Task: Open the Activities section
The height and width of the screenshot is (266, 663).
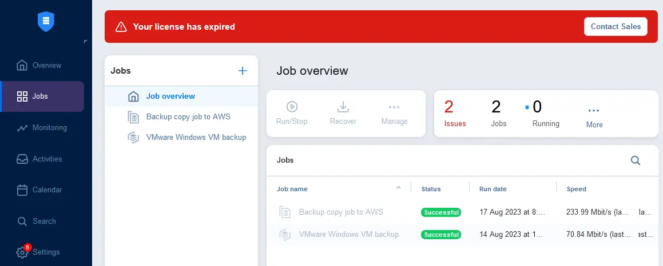Action: [x=42, y=159]
